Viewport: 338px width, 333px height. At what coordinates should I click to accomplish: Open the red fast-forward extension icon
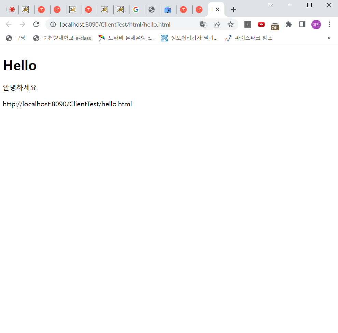coord(261,24)
